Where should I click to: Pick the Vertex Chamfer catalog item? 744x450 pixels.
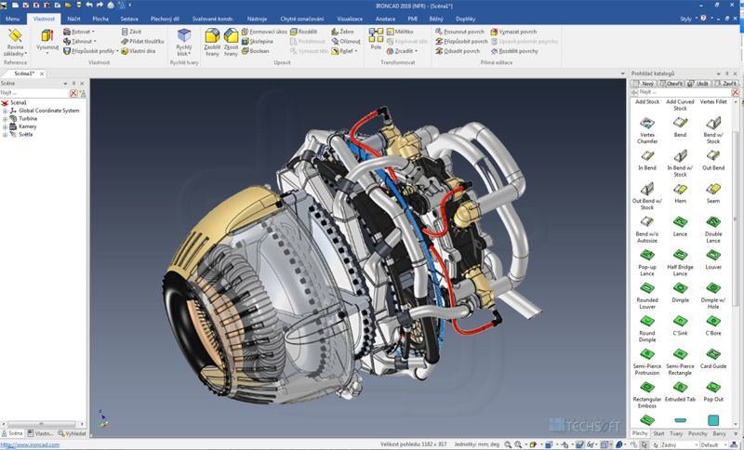[x=647, y=130]
